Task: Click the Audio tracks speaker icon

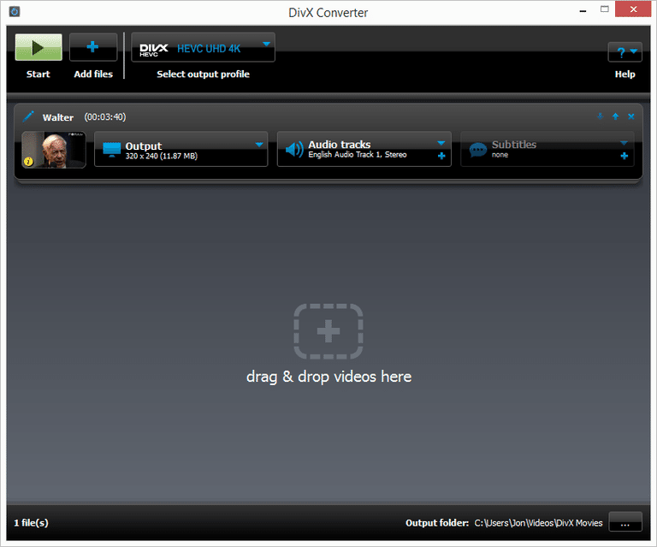Action: (294, 149)
